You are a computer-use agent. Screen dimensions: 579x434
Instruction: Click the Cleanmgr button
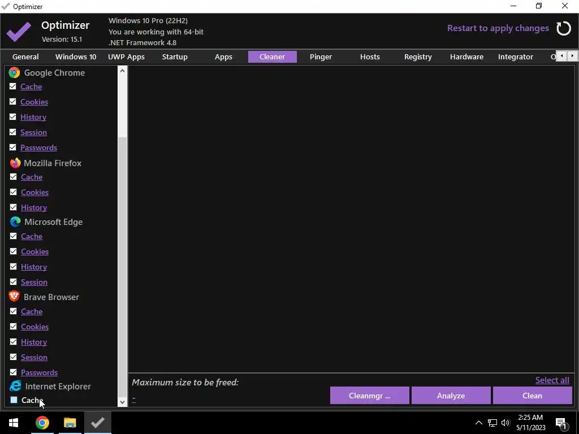[369, 396]
